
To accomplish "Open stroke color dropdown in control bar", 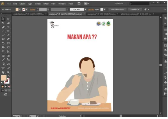I will tap(27, 9).
